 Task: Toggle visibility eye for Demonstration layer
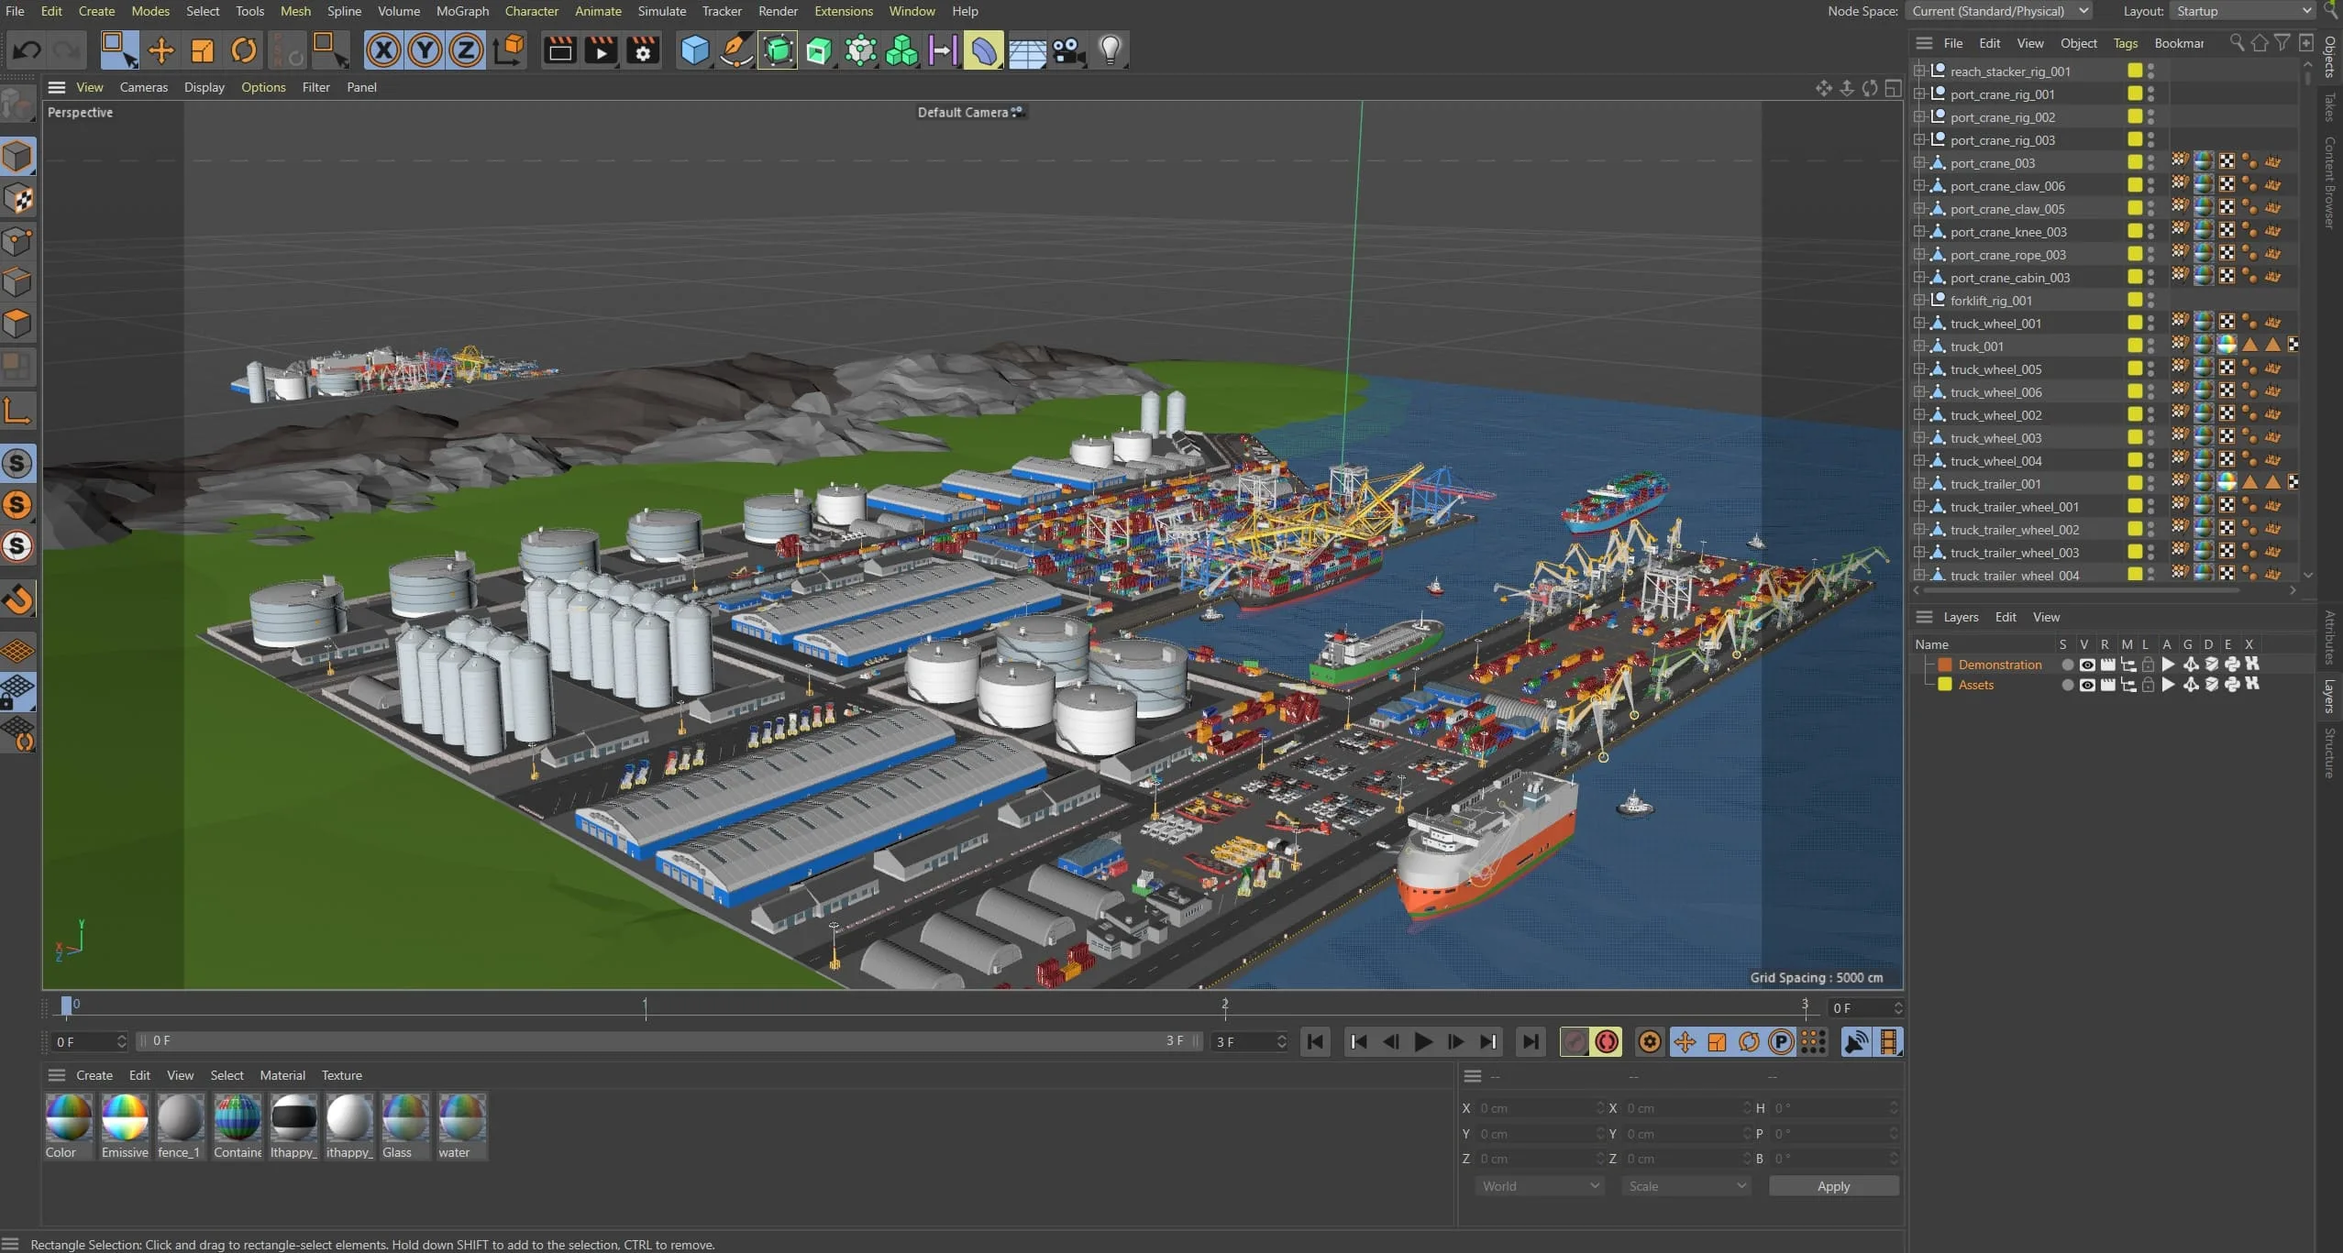pos(2087,665)
